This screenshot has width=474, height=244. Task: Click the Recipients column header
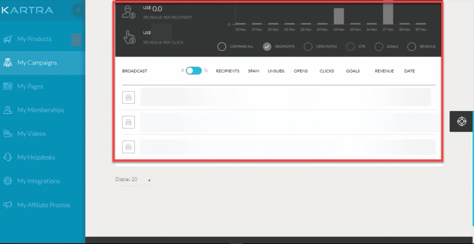coord(228,71)
